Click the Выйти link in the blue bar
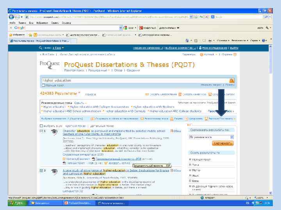Screen dimensions: 281x210 [x=234, y=48]
